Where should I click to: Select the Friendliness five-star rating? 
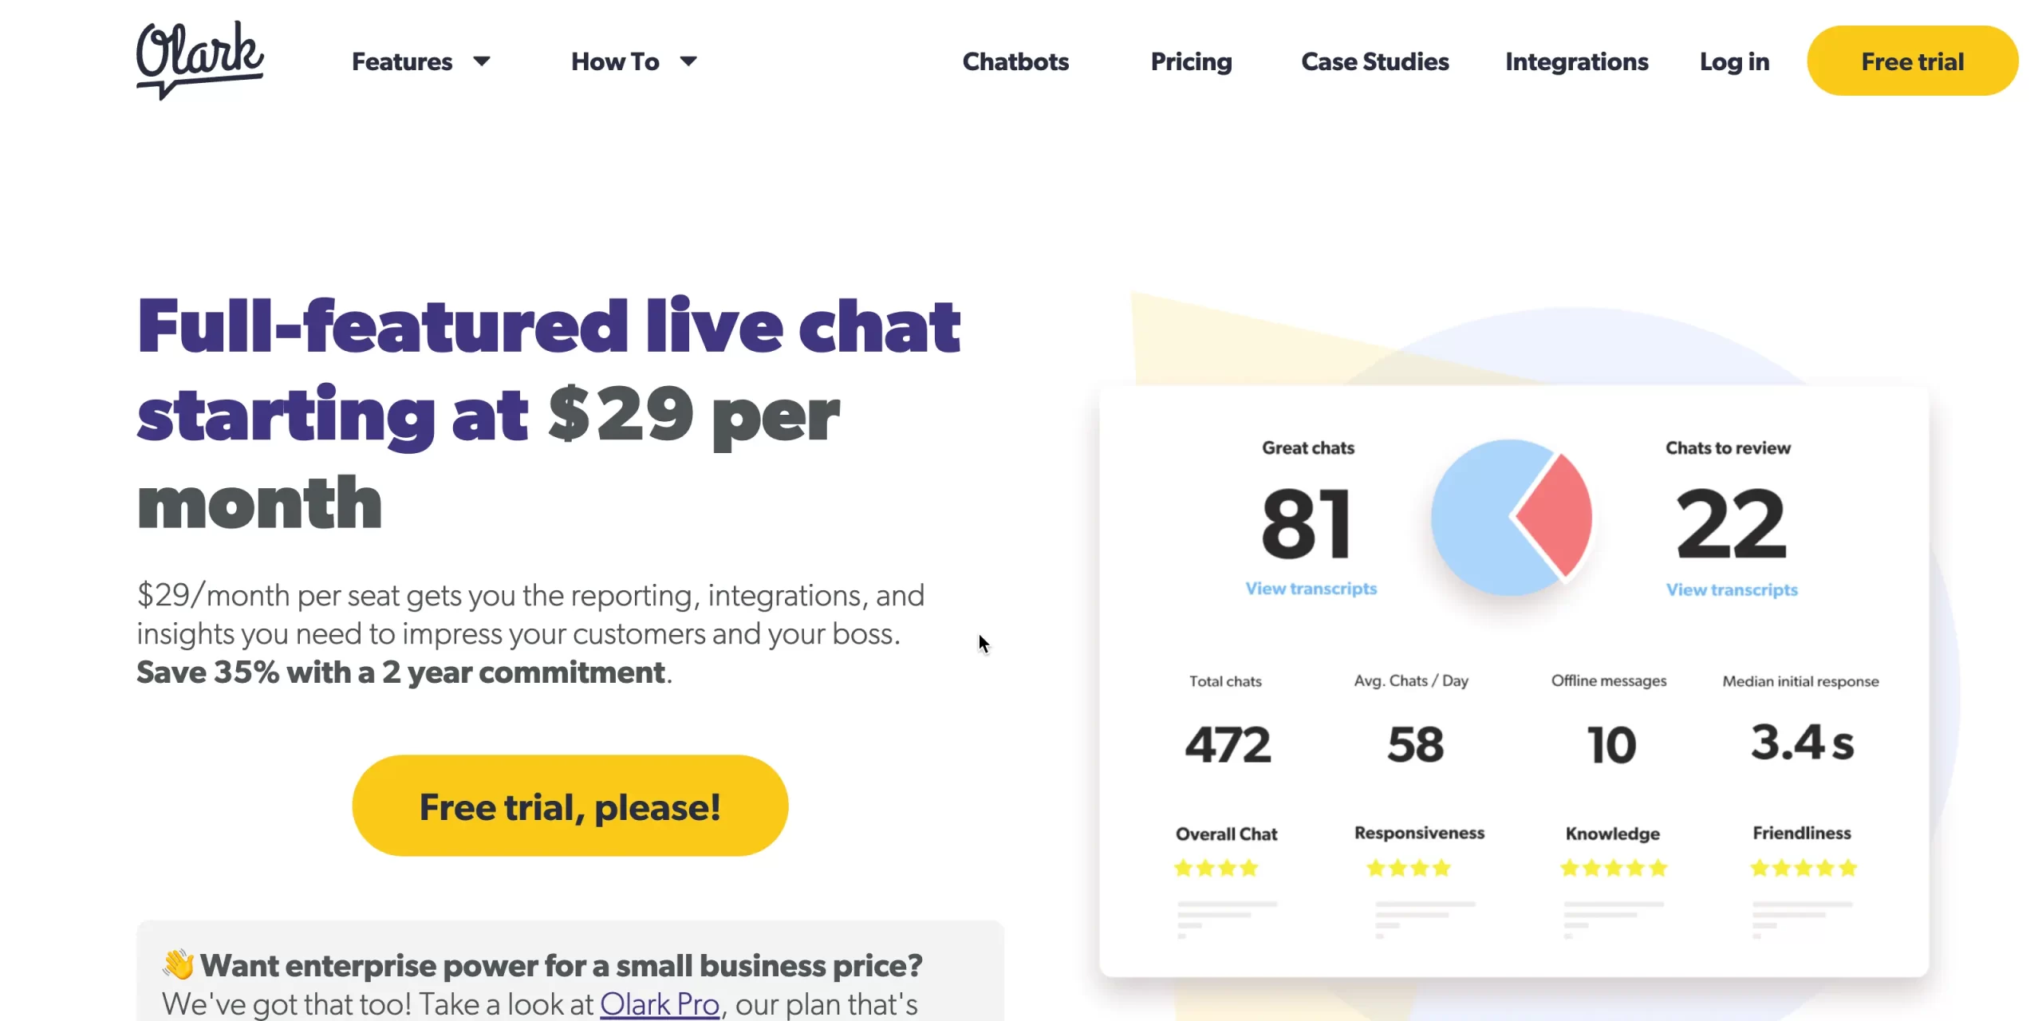click(1803, 868)
